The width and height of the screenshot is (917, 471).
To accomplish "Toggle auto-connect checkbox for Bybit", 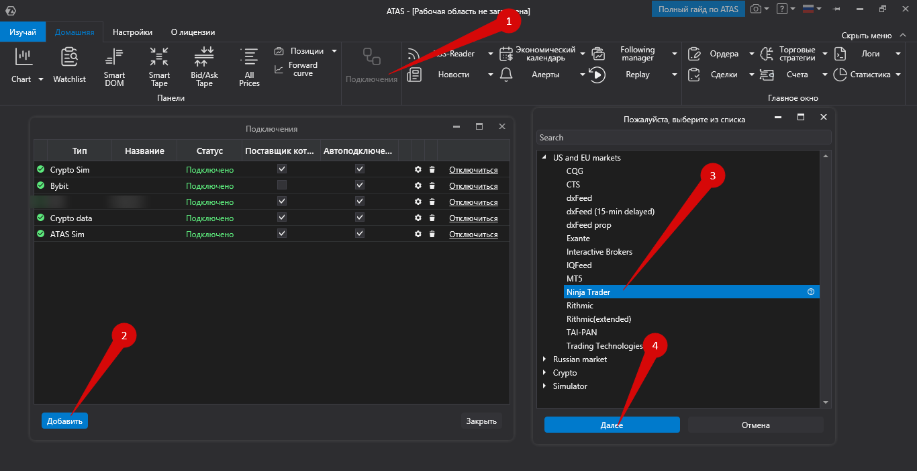I will pyautogui.click(x=360, y=185).
